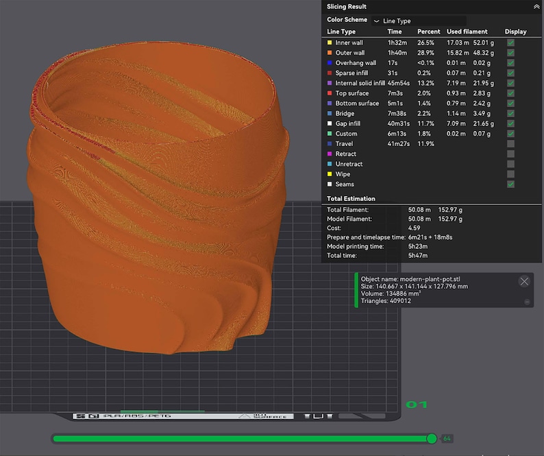
Task: Toggle Top surface display checkbox
Action: tap(510, 93)
